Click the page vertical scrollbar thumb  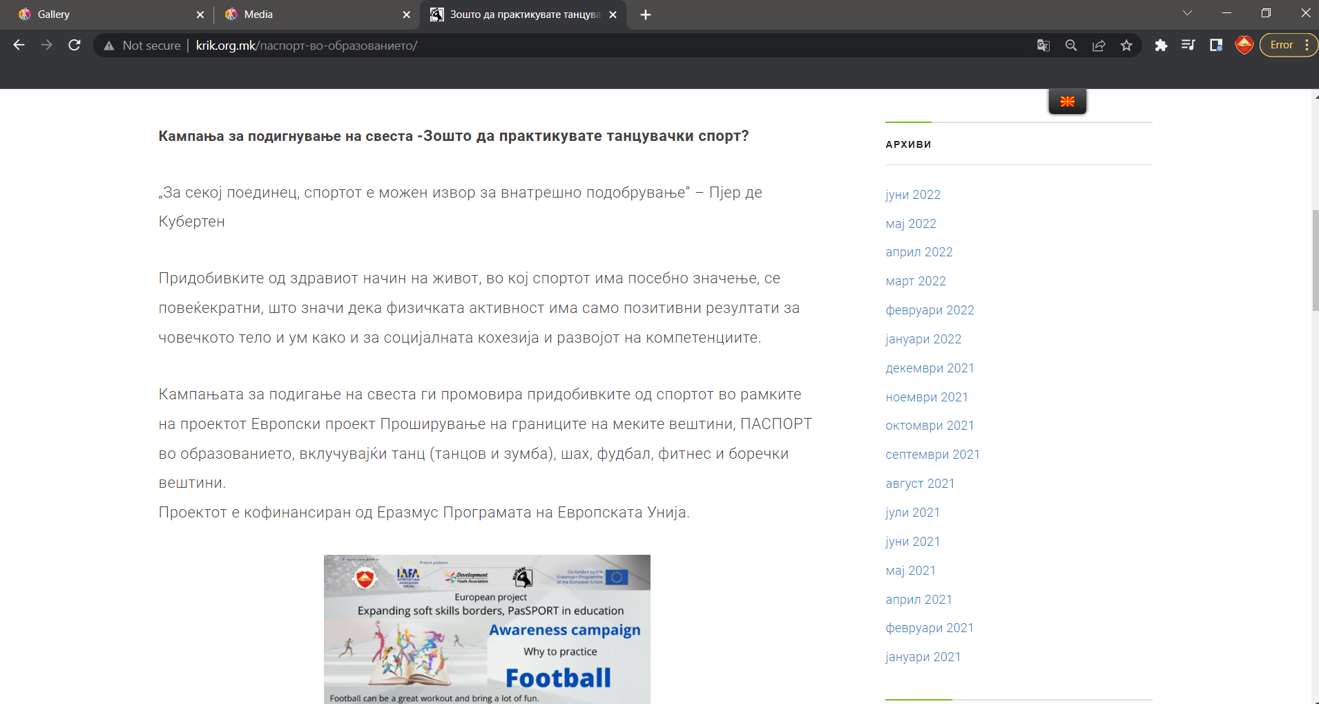[1316, 260]
